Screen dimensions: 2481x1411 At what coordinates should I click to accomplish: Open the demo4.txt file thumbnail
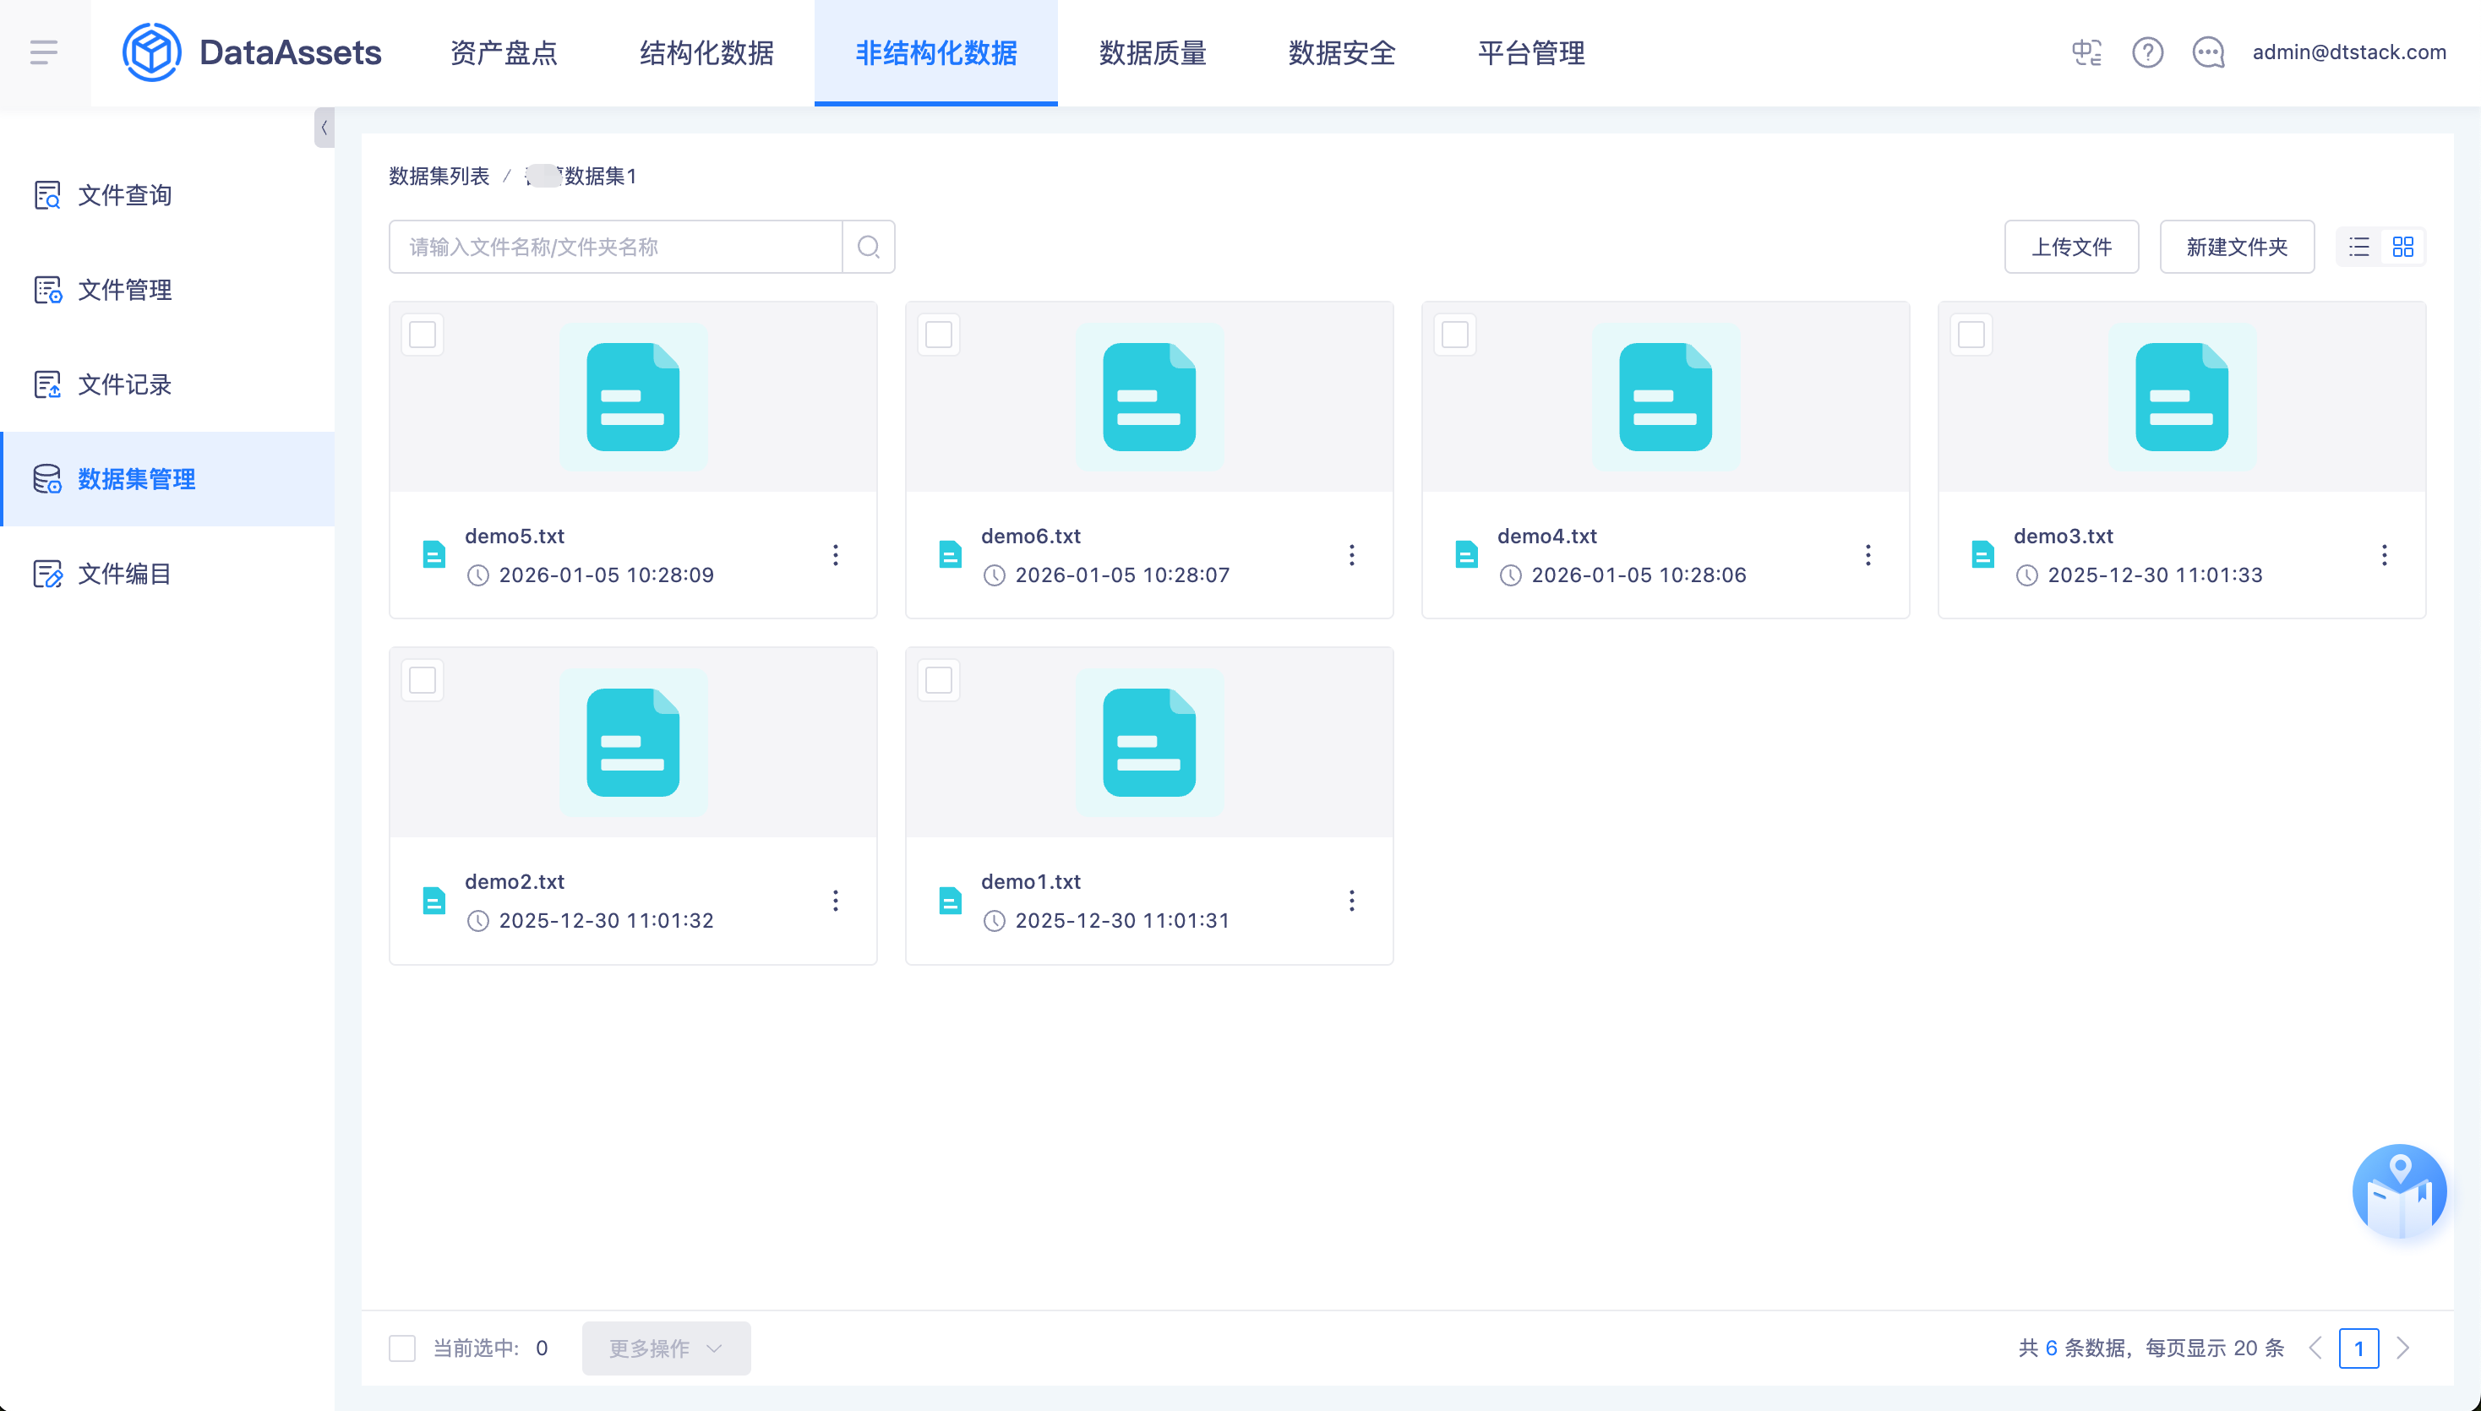[x=1665, y=397]
